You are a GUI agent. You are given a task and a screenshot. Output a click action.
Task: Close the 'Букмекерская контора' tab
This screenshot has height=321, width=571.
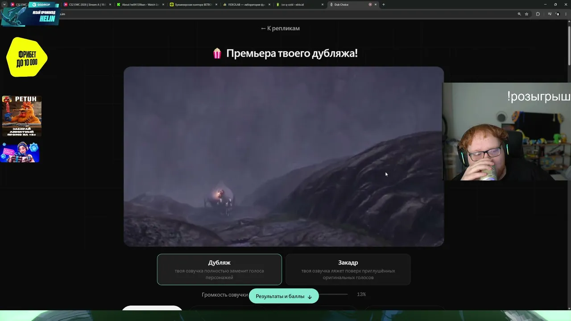(216, 4)
